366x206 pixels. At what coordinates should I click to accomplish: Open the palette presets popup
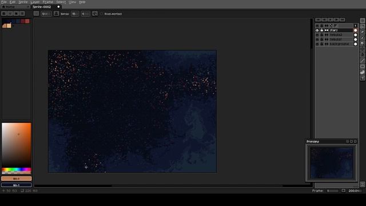point(16,14)
